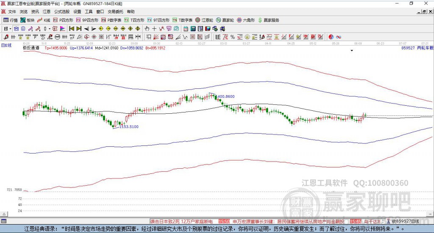434x233 pixels.
Task: Open the T四方形 tool
Action: click(134, 20)
